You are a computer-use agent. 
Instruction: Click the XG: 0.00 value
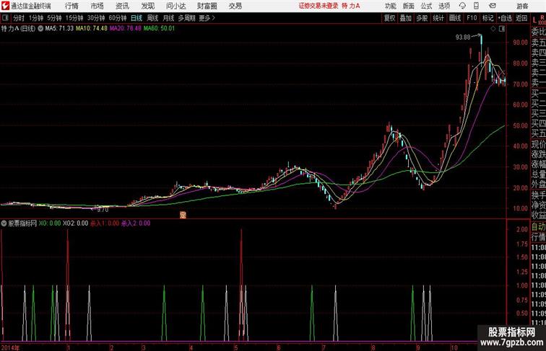point(50,223)
